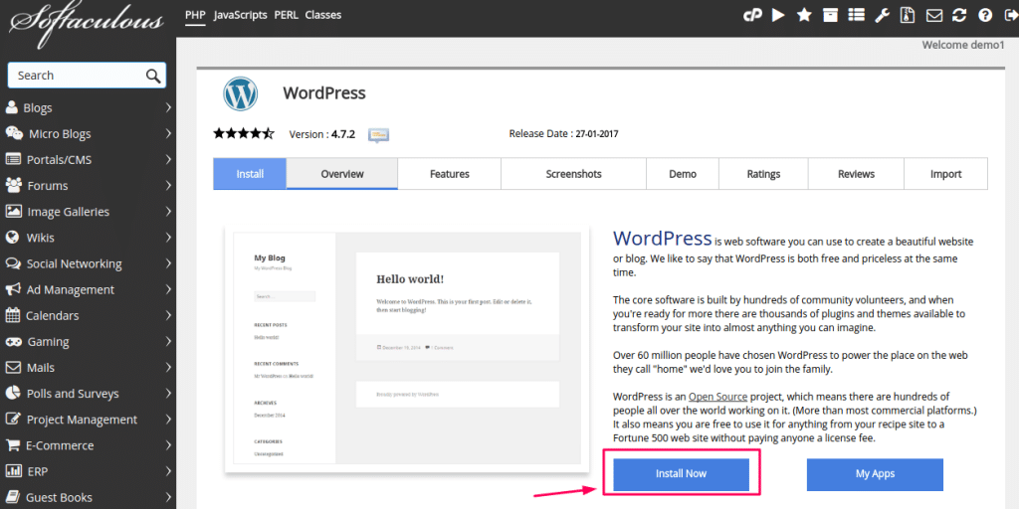Click the E-Commerce cart icon
This screenshot has height=509, width=1019.
tap(13, 444)
